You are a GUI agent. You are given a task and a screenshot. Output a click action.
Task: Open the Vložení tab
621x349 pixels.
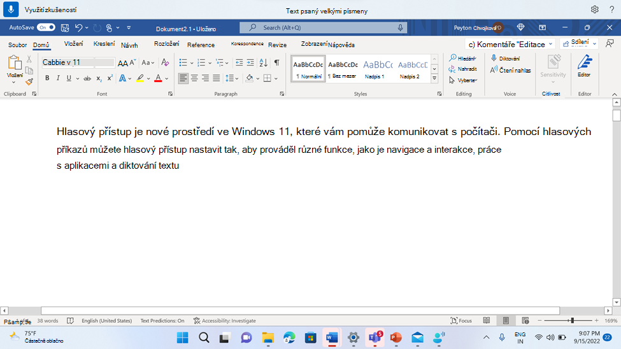click(74, 44)
